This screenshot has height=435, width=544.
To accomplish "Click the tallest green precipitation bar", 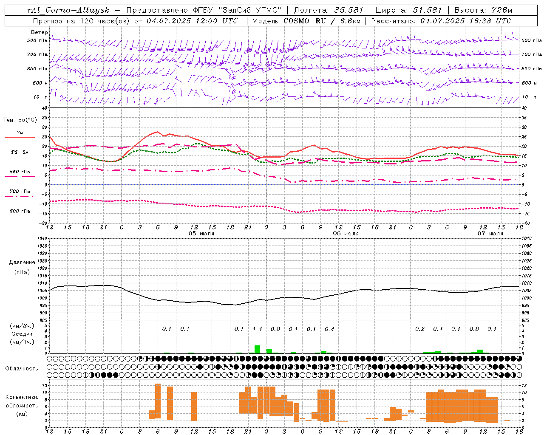I will 257,349.
